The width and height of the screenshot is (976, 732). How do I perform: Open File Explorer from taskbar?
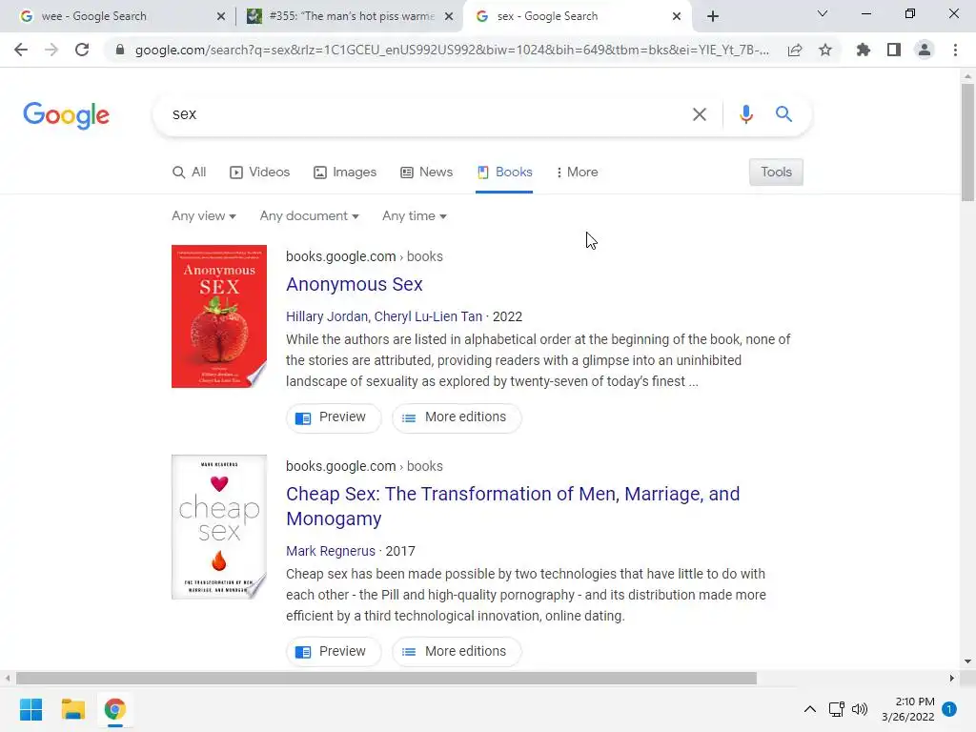click(x=72, y=709)
